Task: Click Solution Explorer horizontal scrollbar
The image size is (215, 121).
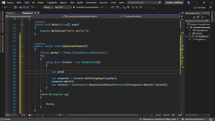Action: click(x=192, y=115)
